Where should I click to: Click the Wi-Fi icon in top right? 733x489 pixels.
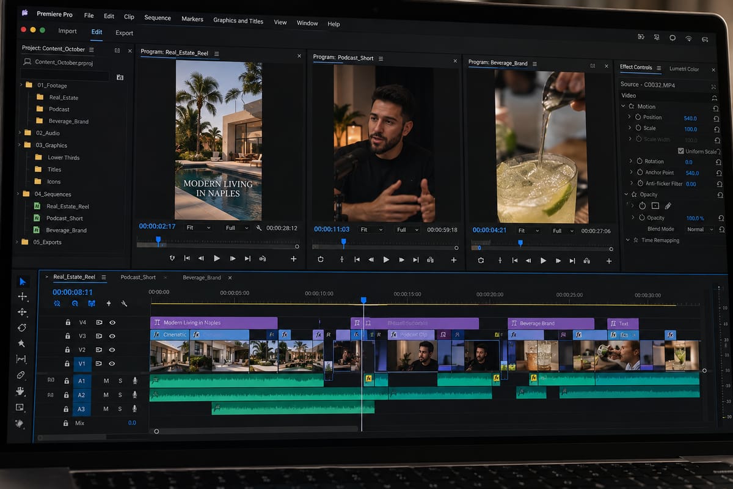pyautogui.click(x=688, y=38)
